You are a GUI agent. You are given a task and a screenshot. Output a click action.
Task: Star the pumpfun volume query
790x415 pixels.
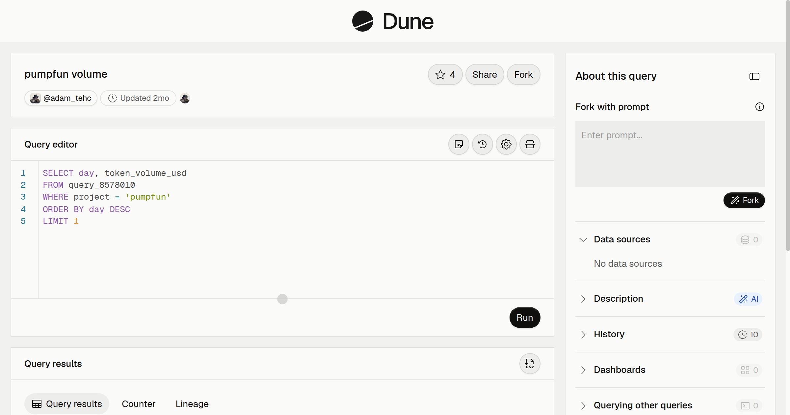pyautogui.click(x=445, y=74)
